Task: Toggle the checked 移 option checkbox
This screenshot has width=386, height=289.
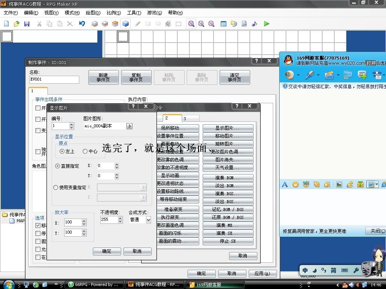Action: pyautogui.click(x=38, y=225)
